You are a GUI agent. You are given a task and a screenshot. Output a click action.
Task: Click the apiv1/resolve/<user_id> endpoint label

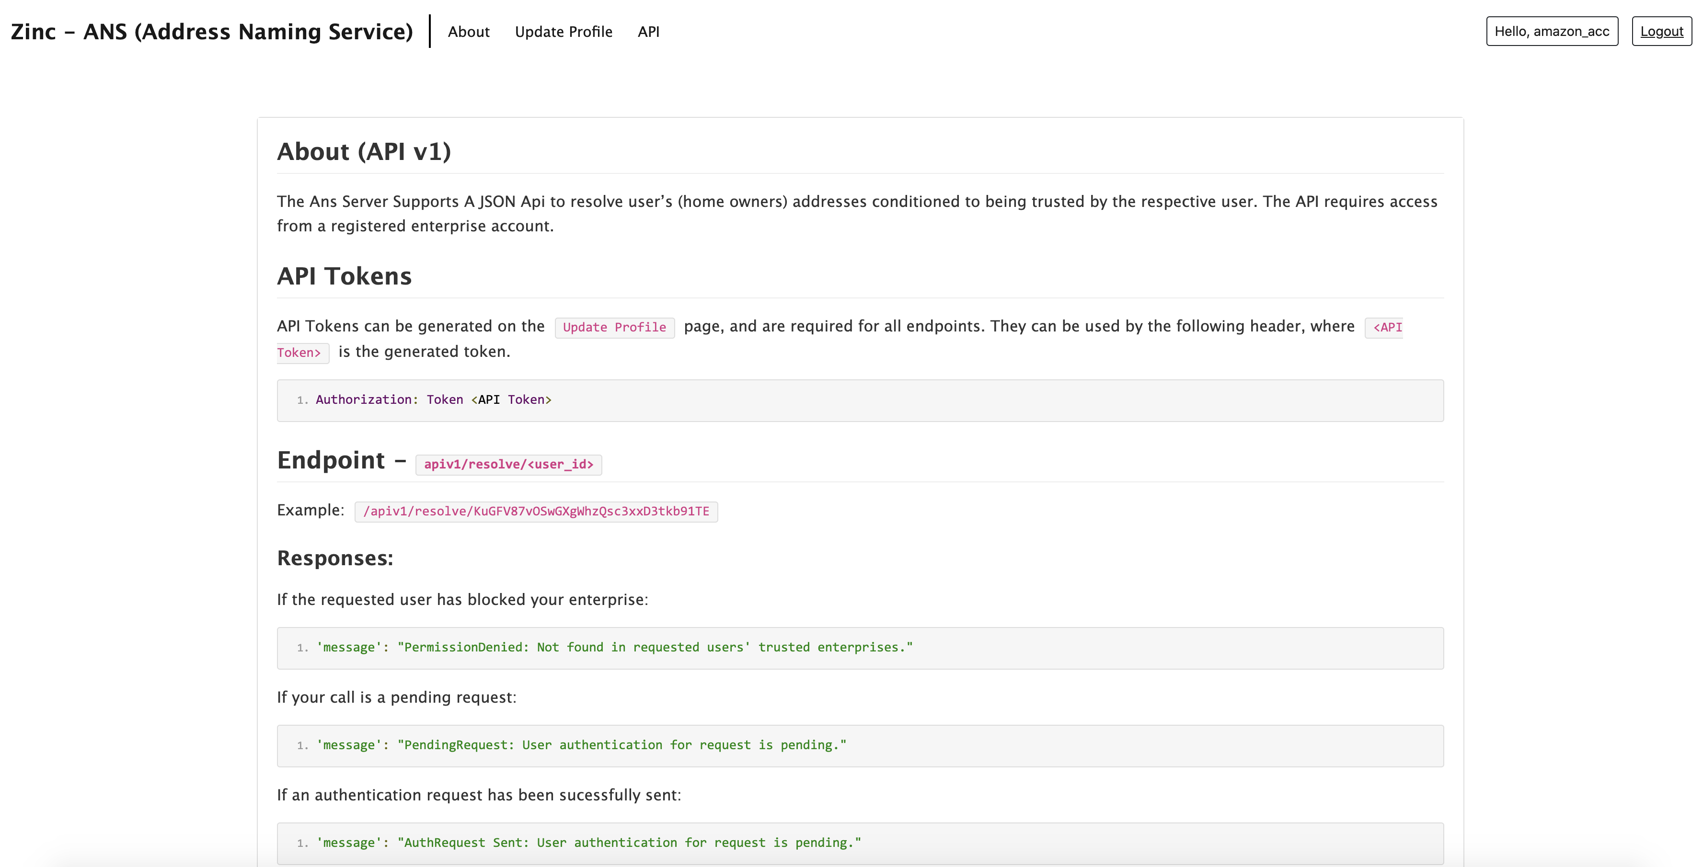click(508, 465)
